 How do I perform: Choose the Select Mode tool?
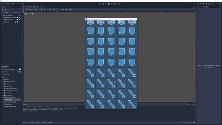(24, 10)
